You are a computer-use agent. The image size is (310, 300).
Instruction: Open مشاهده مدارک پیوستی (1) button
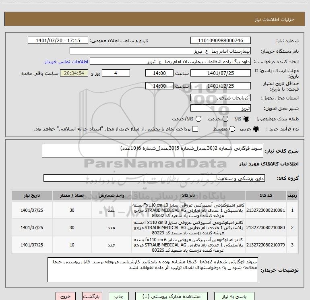172,296
